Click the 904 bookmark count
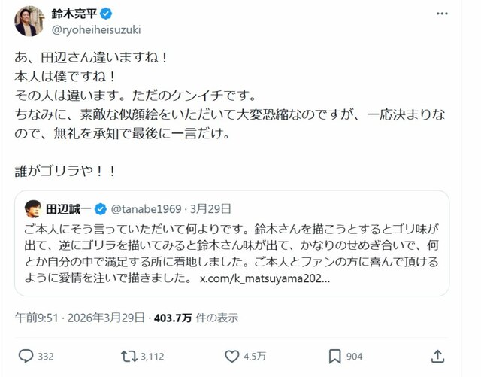Viewport: 481px width, 377px height. point(355,356)
